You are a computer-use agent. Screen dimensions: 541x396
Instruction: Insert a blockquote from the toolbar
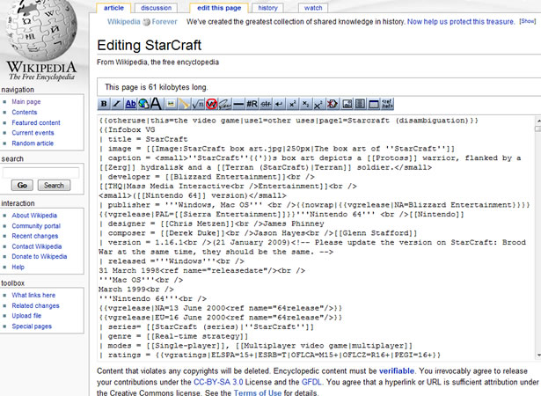pos(360,104)
